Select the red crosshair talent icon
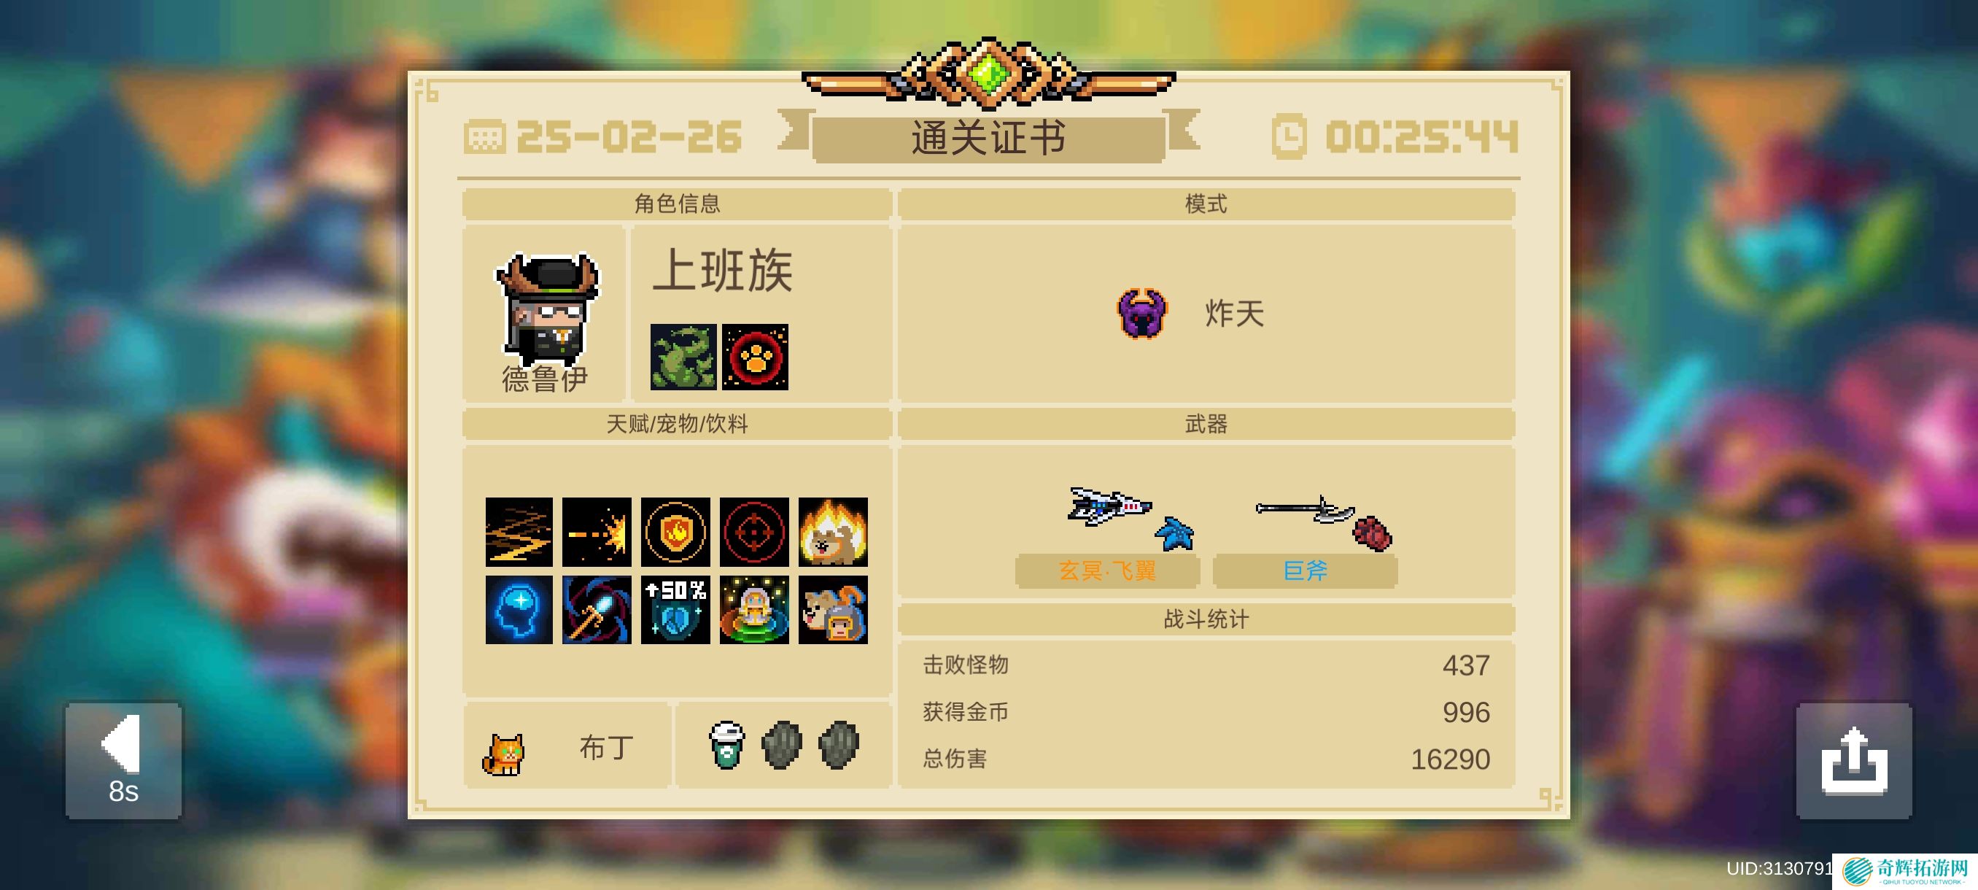This screenshot has width=1978, height=890. [754, 531]
